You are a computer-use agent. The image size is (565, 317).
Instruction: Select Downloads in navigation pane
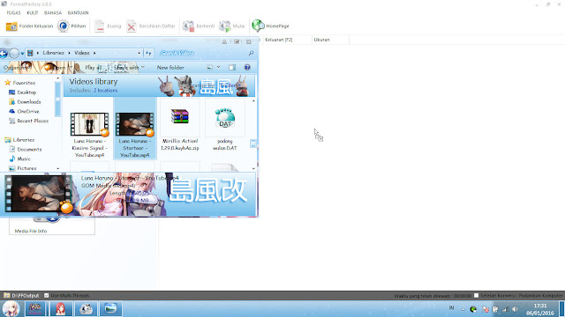pos(26,102)
